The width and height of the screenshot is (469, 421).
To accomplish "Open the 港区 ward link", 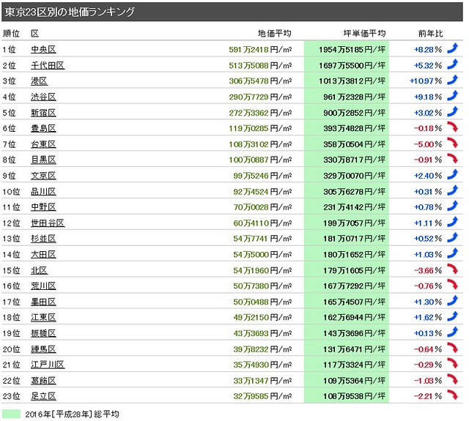I will click(40, 81).
